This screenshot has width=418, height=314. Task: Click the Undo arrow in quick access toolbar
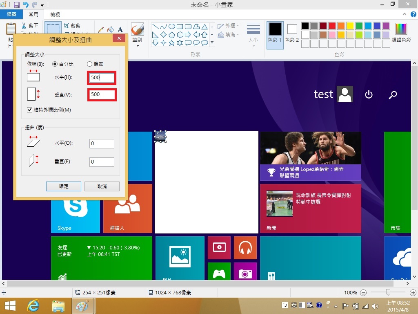(x=26, y=4)
